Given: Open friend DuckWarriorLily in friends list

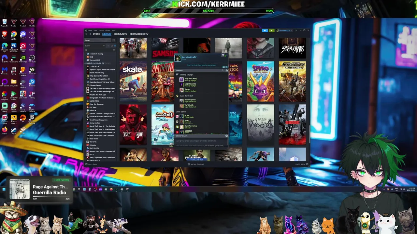Looking at the screenshot, I should [188, 127].
